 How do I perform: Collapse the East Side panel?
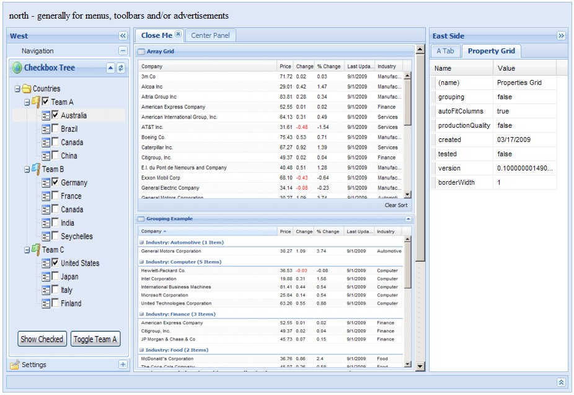[x=561, y=36]
